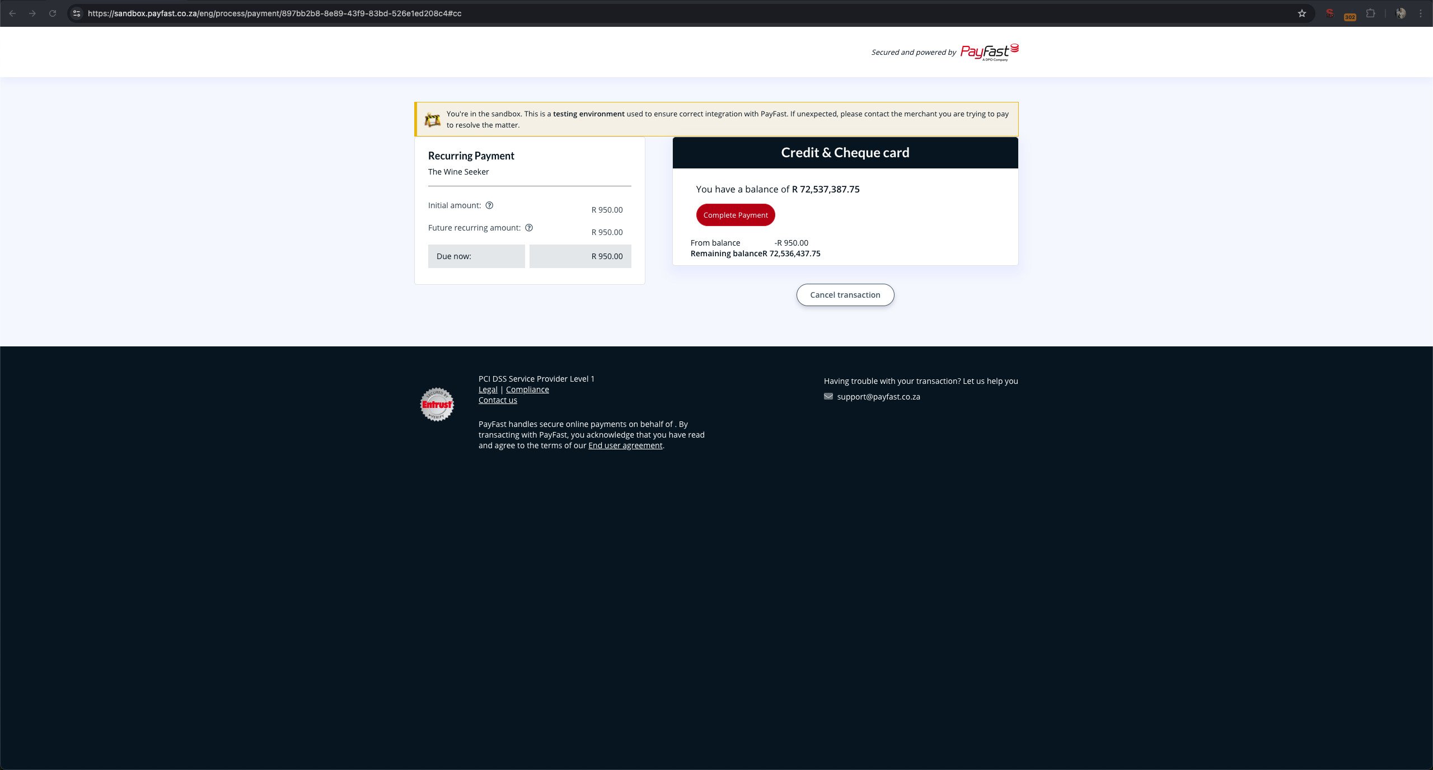
Task: Click the red S extension icon
Action: coord(1329,13)
